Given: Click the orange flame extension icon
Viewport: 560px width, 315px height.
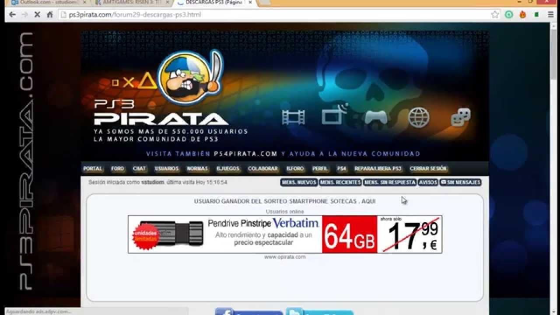Looking at the screenshot, I should coord(522,14).
